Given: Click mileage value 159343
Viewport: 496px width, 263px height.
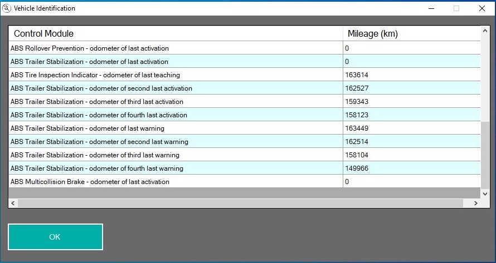Looking at the screenshot, I should point(357,101).
